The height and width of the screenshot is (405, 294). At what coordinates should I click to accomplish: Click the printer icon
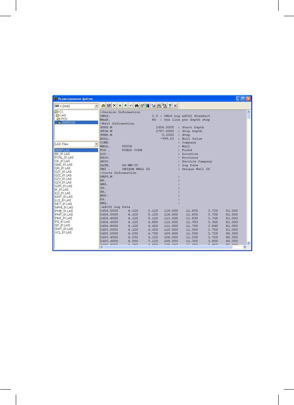coord(159,105)
